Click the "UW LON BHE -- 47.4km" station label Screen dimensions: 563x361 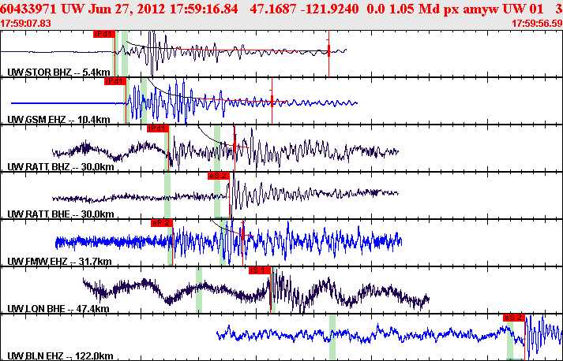pyautogui.click(x=58, y=309)
